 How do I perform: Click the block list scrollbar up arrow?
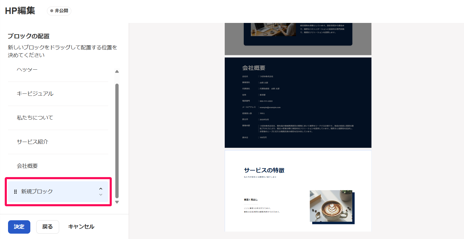(x=117, y=71)
